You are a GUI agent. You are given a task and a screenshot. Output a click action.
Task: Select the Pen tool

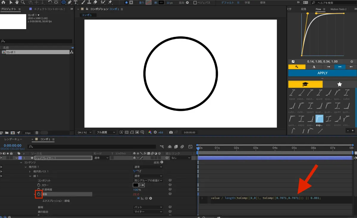[70, 2]
